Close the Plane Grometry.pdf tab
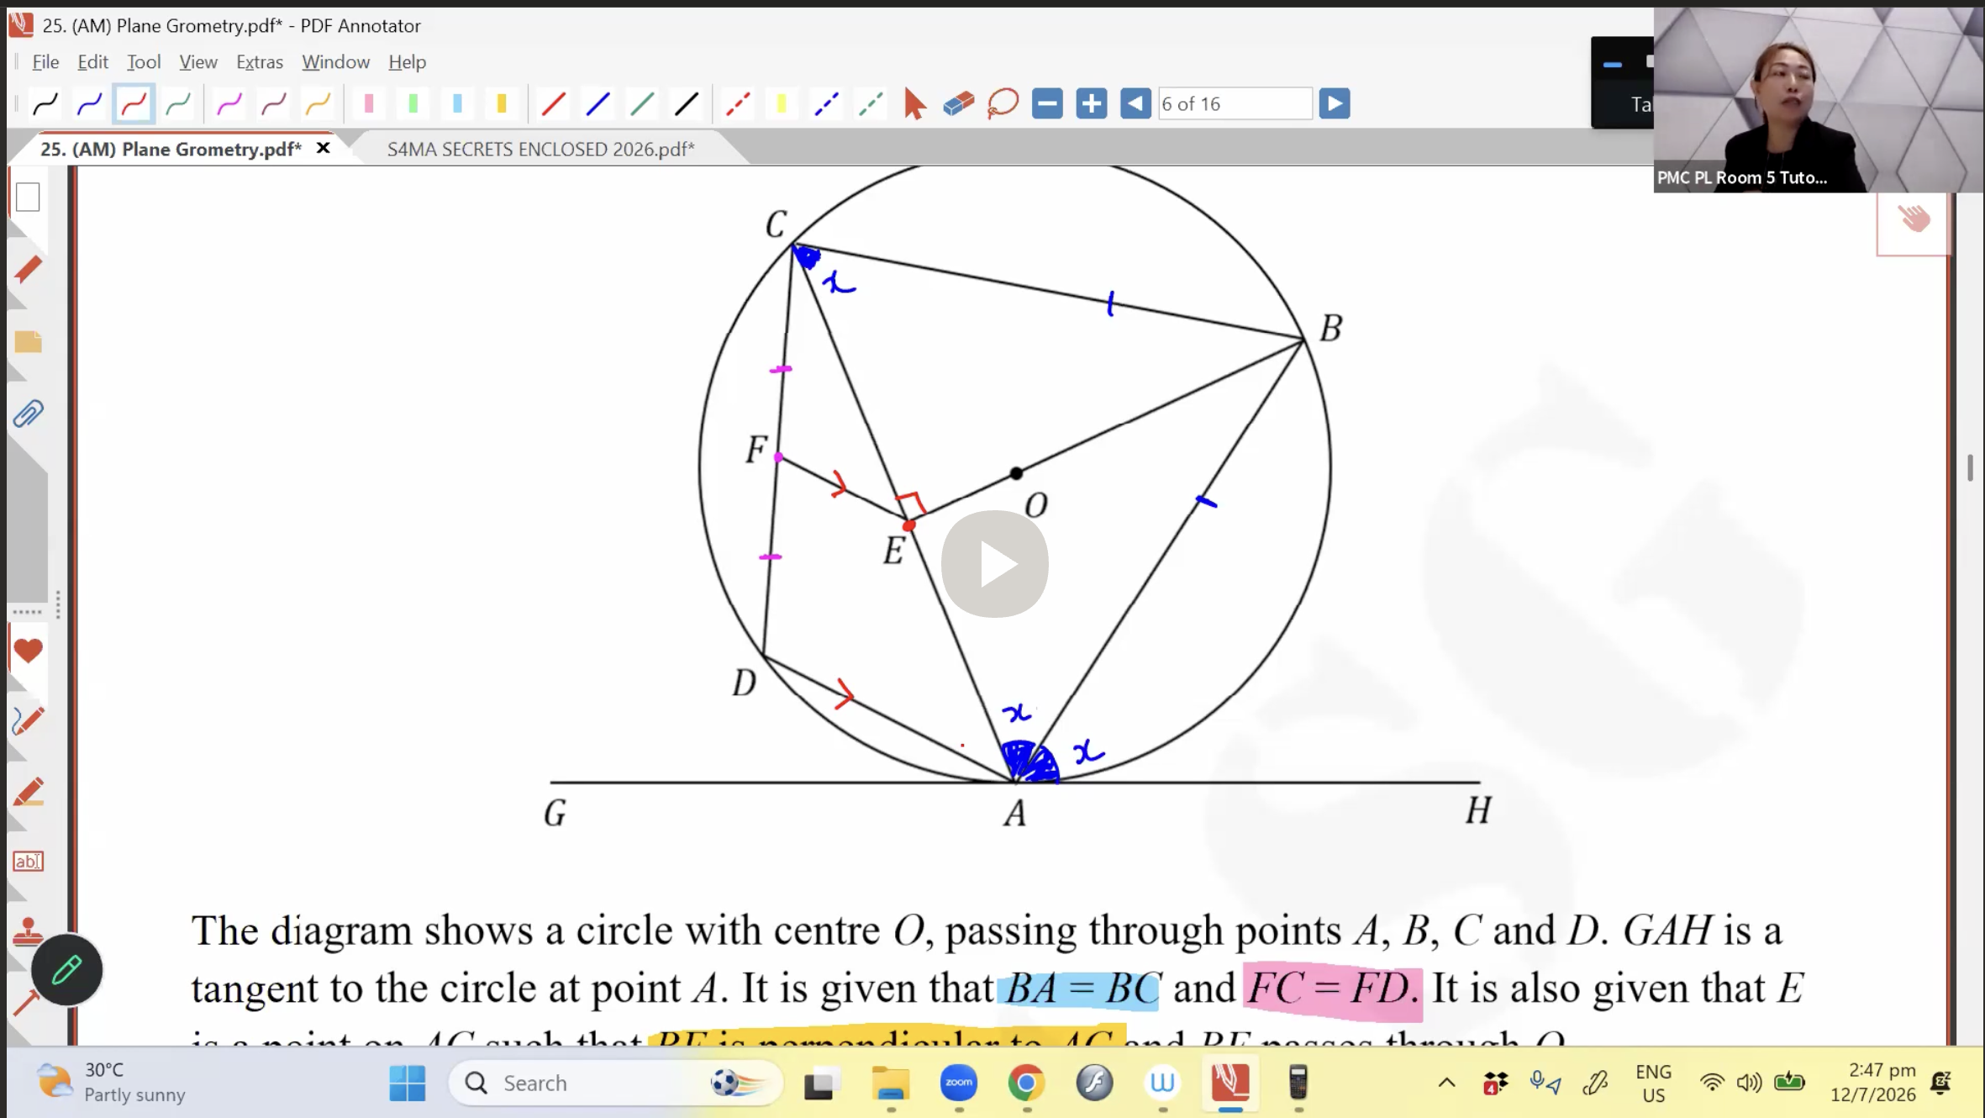 pyautogui.click(x=323, y=148)
